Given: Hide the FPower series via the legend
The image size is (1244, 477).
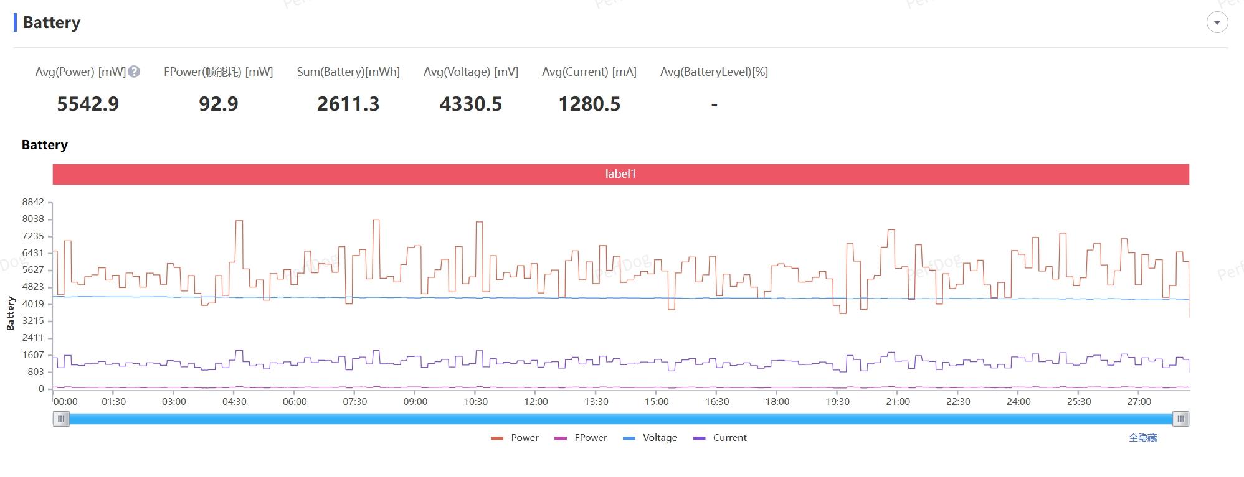Looking at the screenshot, I should (x=581, y=438).
